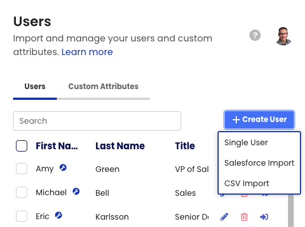Image resolution: width=305 pixels, height=227 pixels.
Task: Collapse the Create User dropdown button
Action: pyautogui.click(x=260, y=120)
